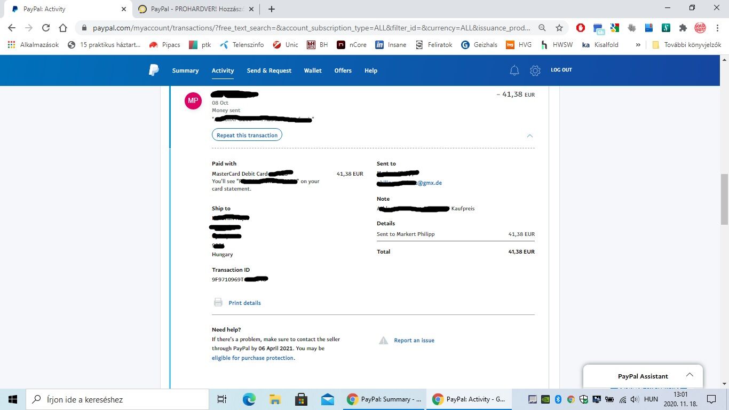Click the LOG OUT link
This screenshot has height=410, width=729.
coord(561,70)
